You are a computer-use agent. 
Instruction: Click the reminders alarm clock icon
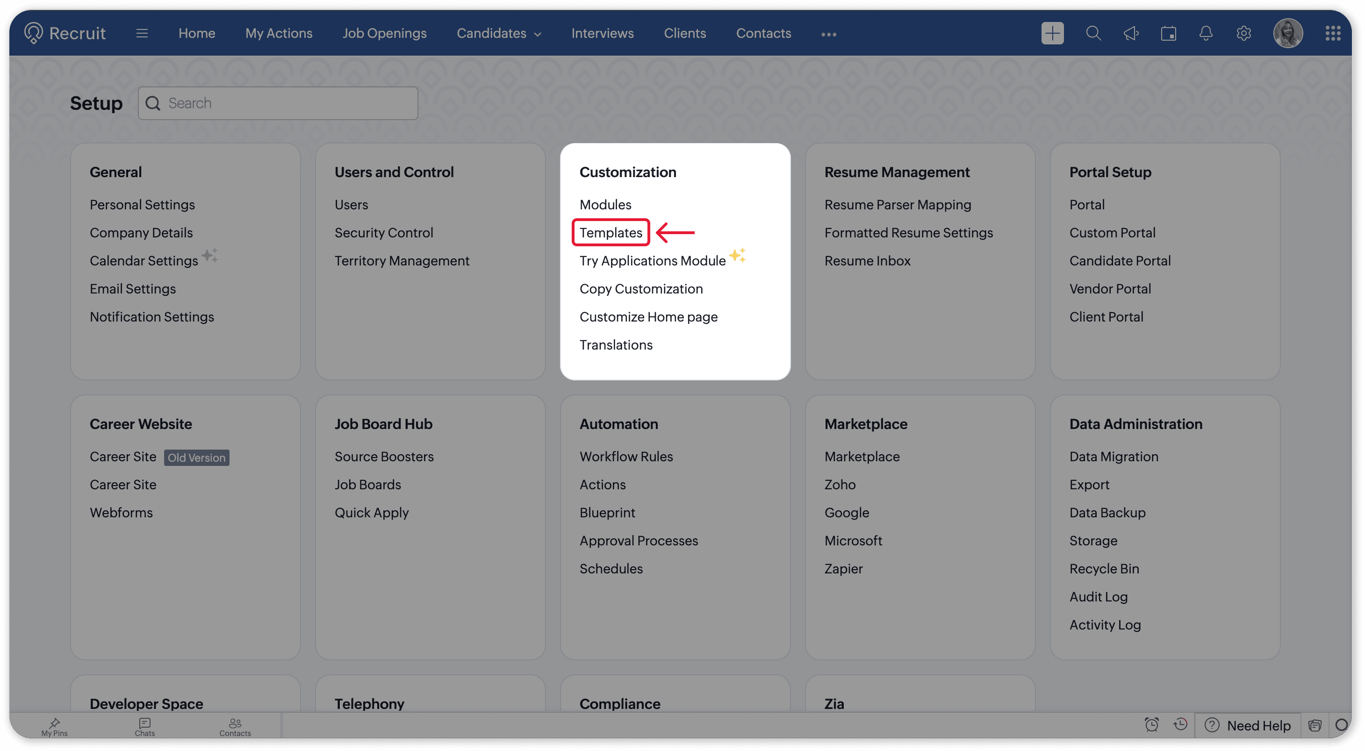[x=1151, y=724]
